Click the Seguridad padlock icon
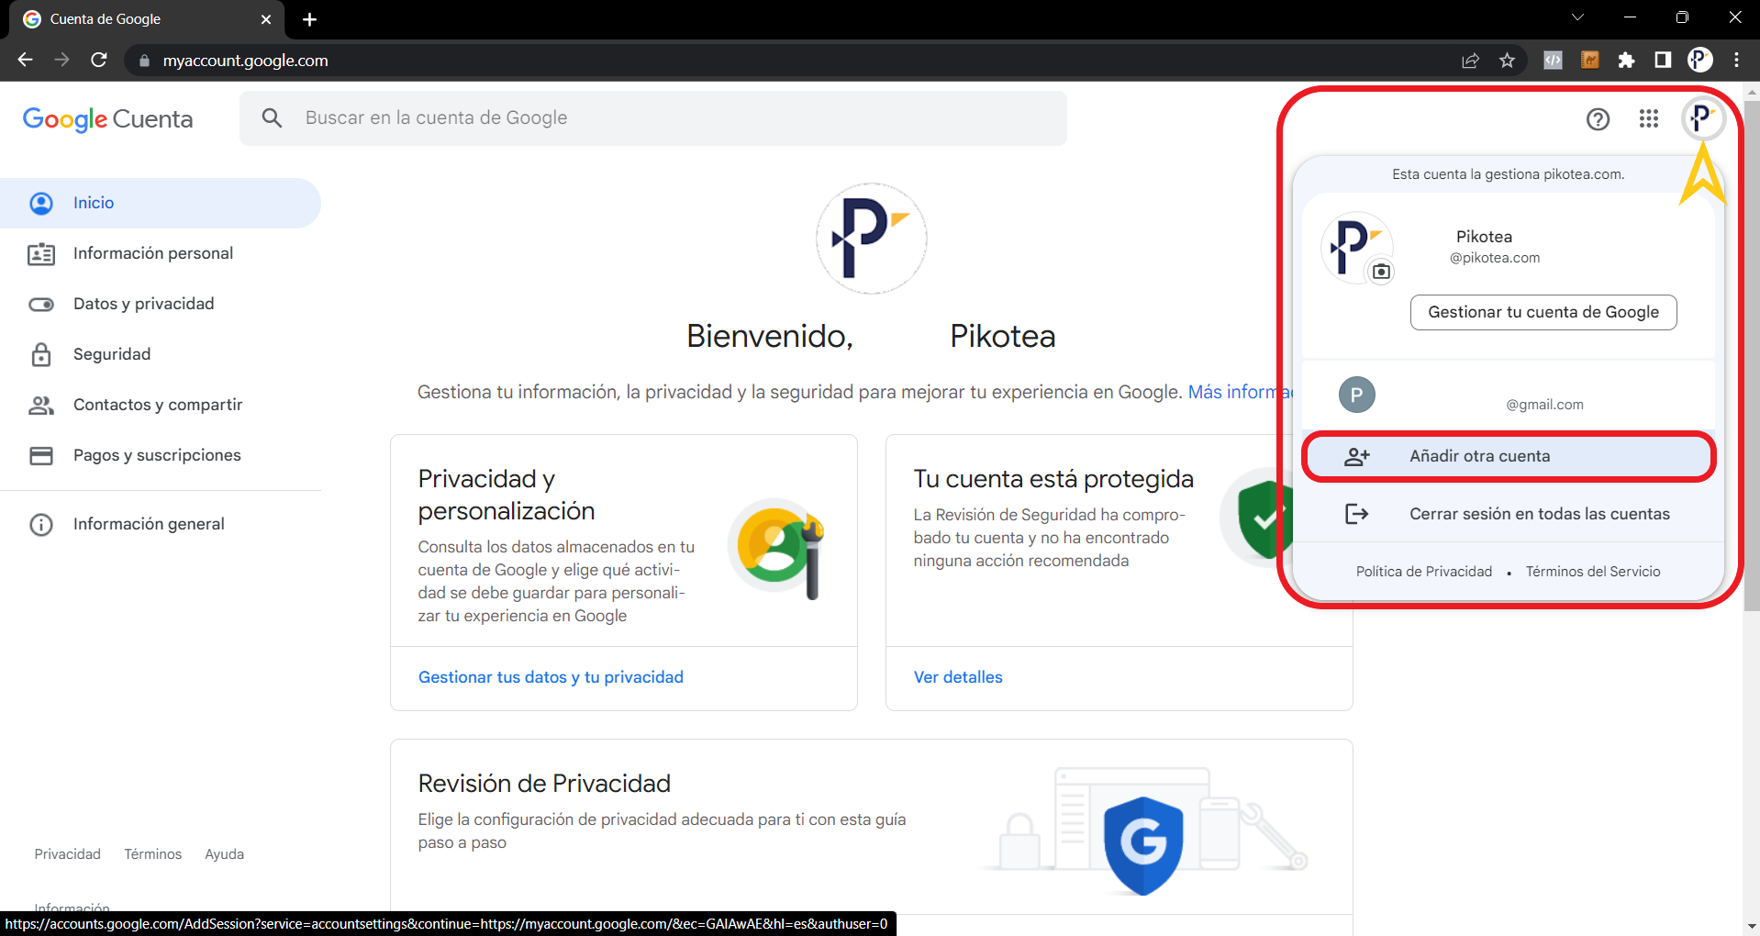 (41, 354)
